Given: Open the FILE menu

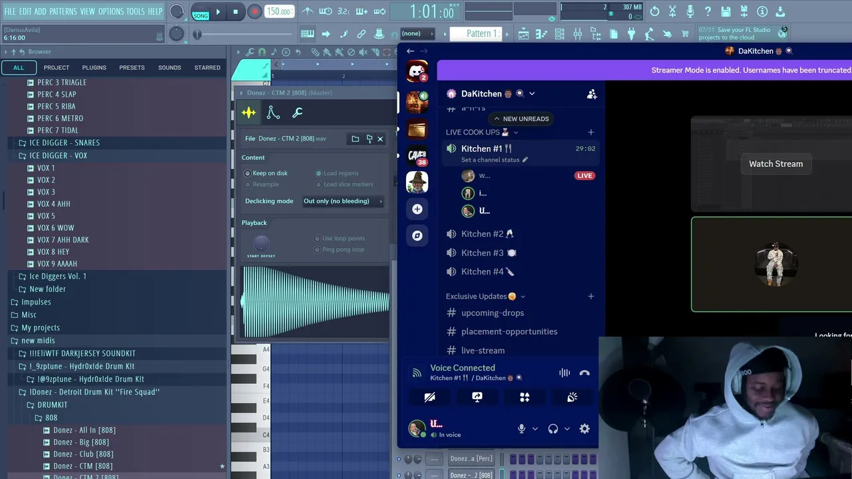Looking at the screenshot, I should (10, 12).
